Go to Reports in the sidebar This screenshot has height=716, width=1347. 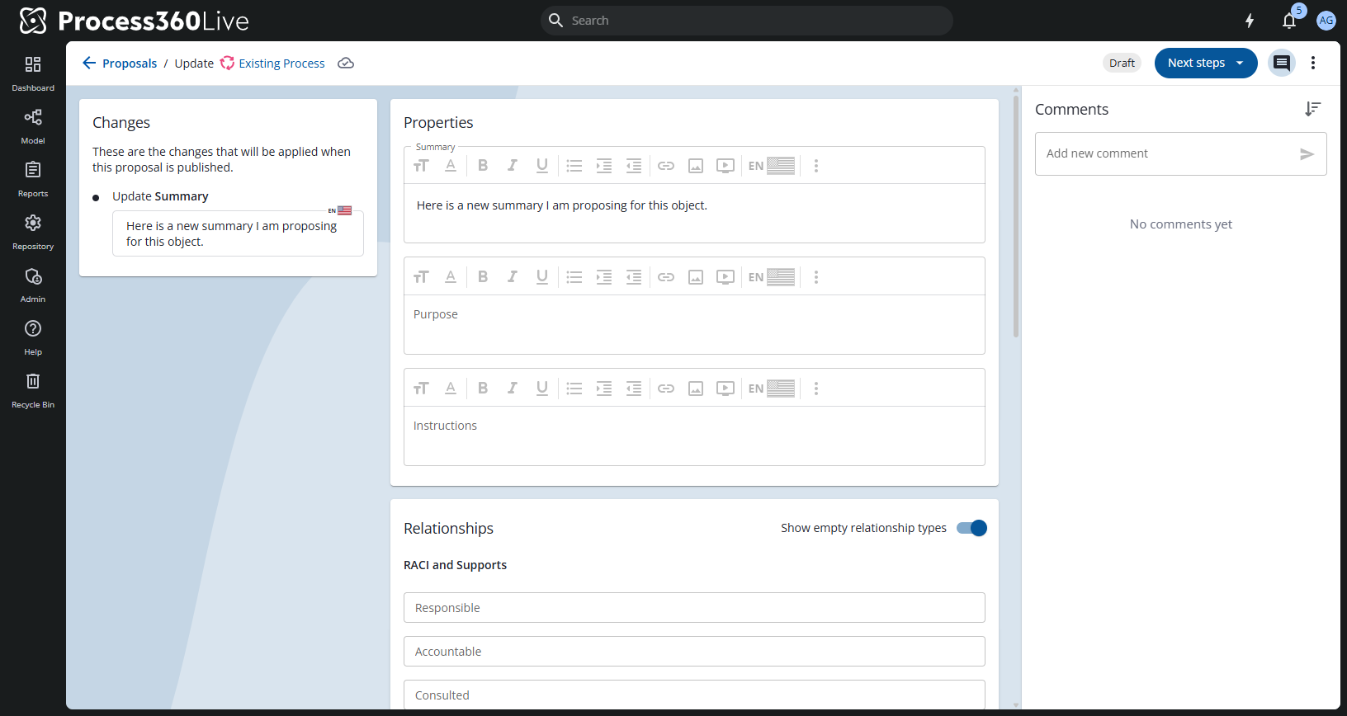[33, 178]
